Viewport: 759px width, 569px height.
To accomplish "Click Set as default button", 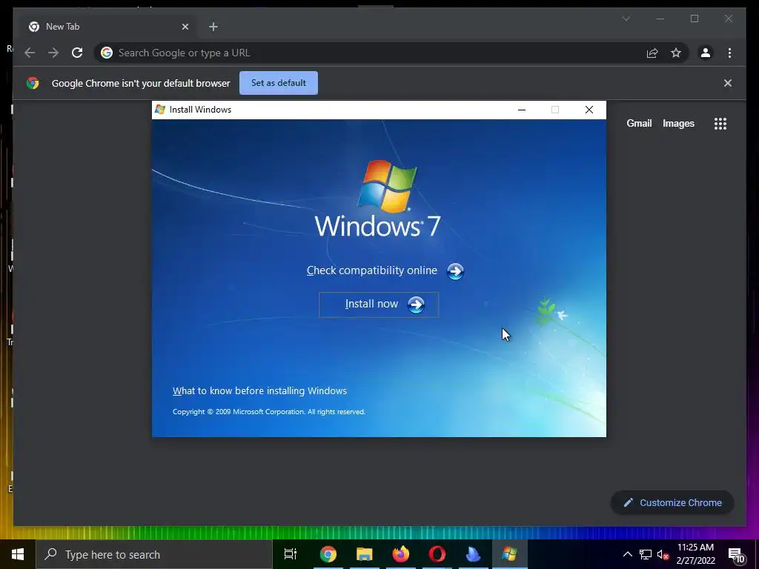I will click(279, 83).
